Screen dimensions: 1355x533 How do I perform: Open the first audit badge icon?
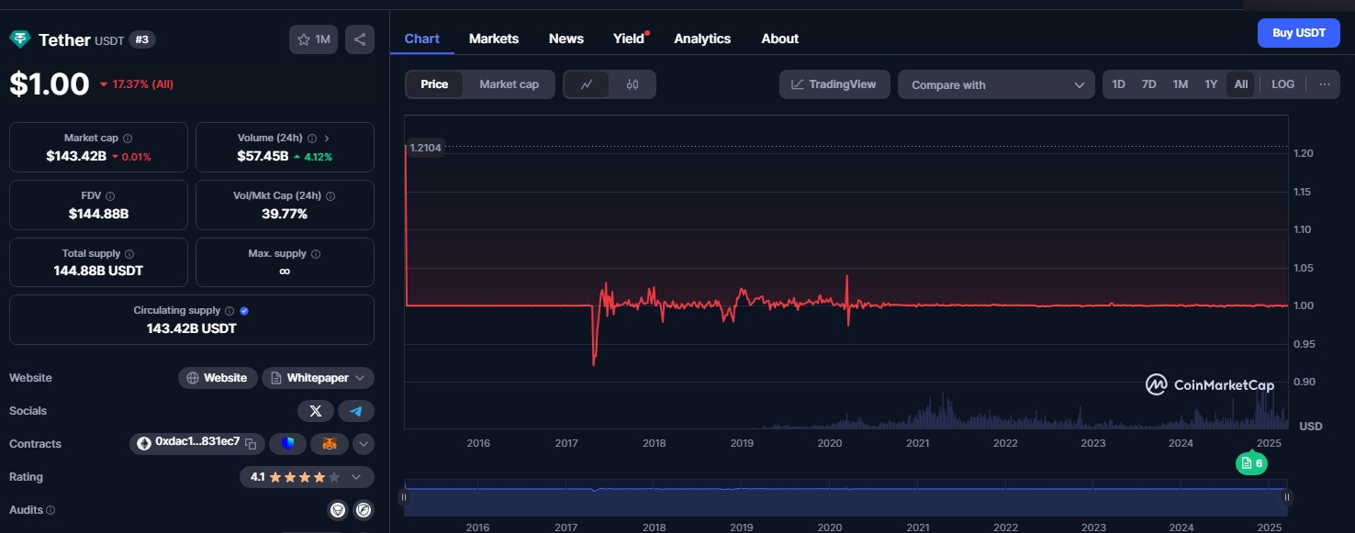coord(338,510)
